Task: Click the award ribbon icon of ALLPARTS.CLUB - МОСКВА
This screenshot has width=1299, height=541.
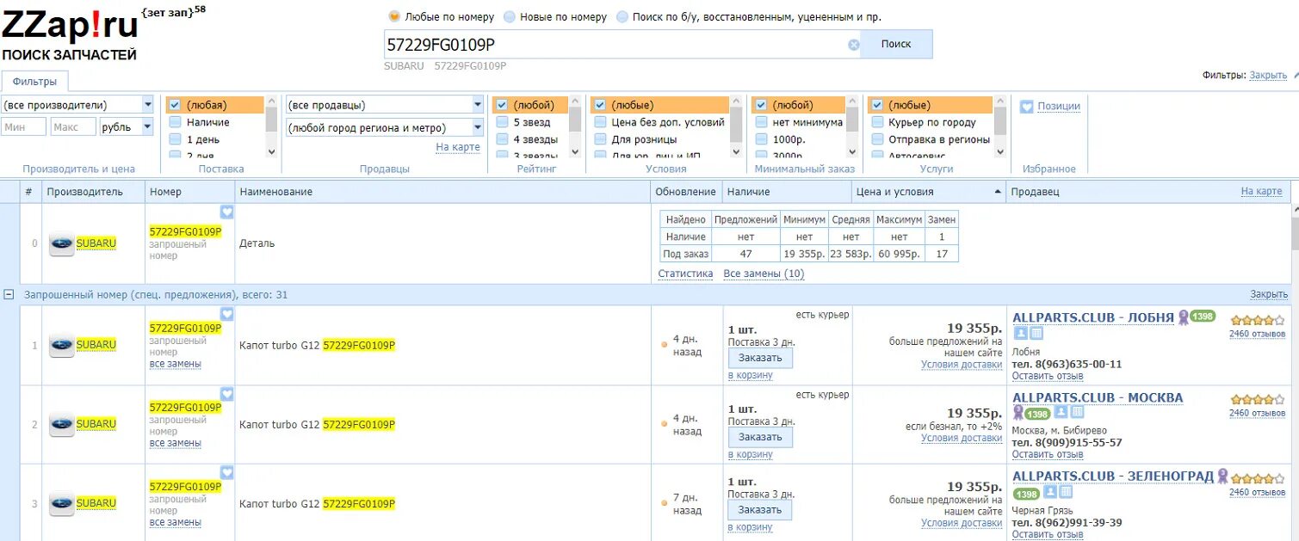Action: [x=1018, y=412]
